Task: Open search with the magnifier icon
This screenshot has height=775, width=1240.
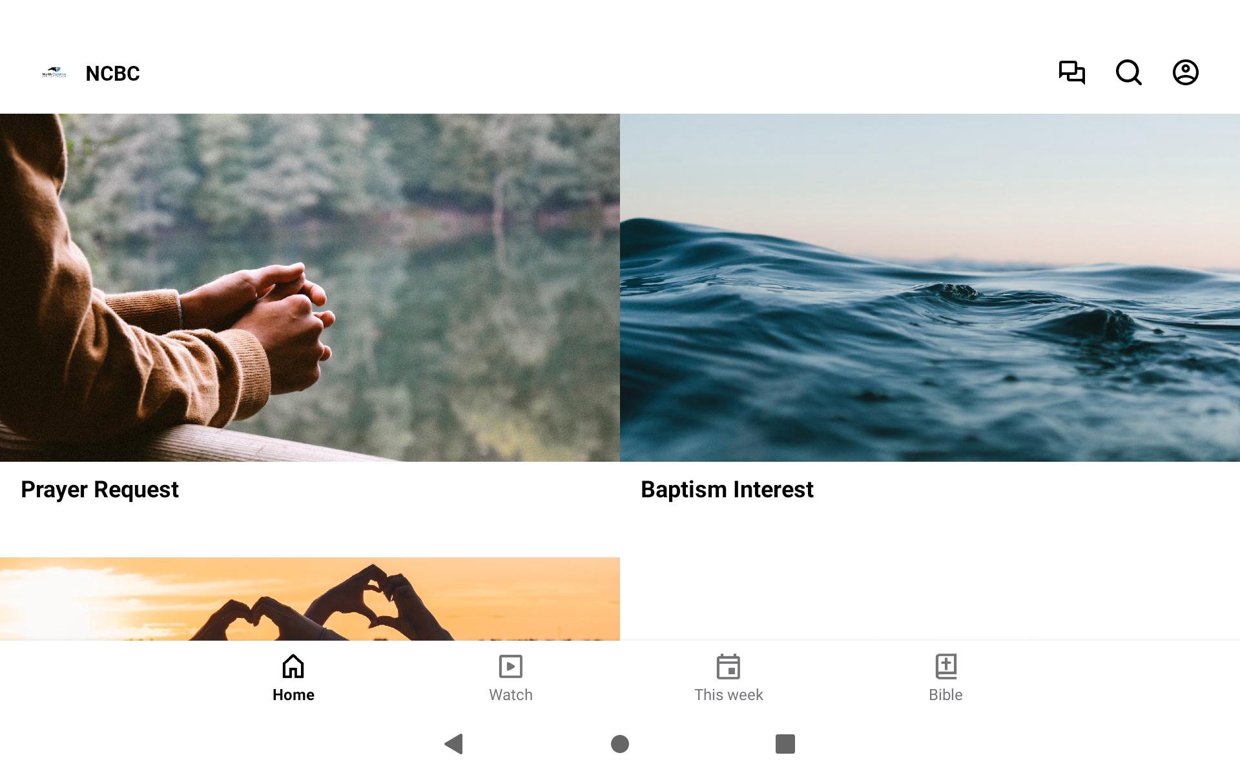Action: (x=1128, y=72)
